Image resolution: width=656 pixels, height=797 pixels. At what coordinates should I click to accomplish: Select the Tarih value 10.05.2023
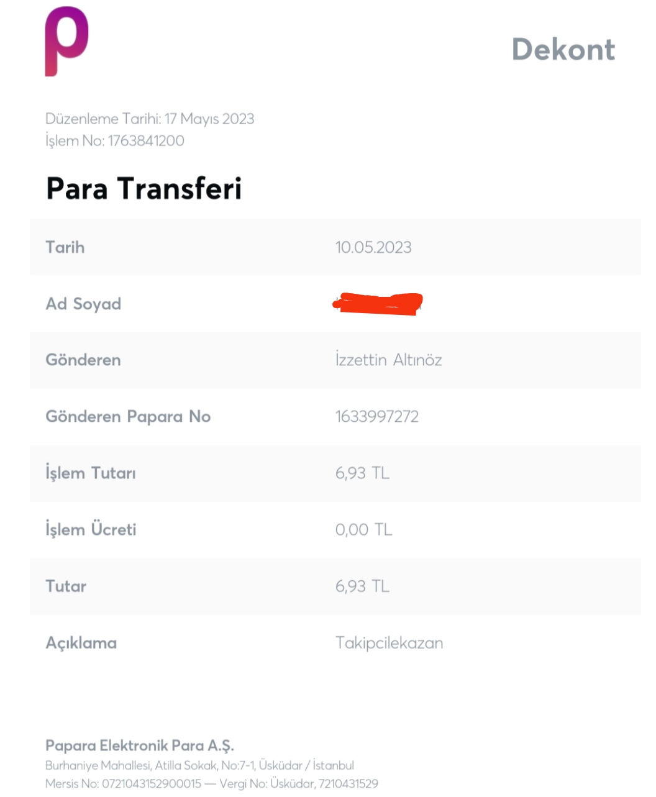(x=373, y=247)
